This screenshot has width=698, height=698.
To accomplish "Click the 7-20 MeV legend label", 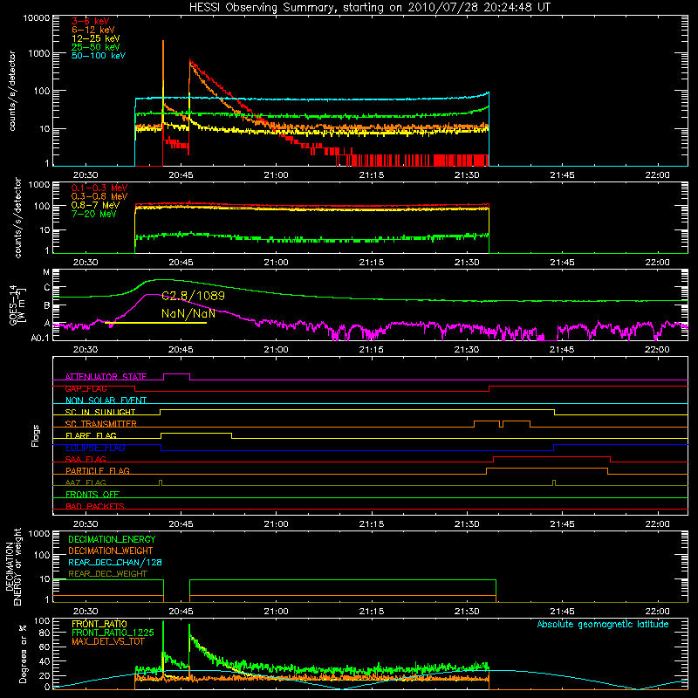I will click(94, 214).
